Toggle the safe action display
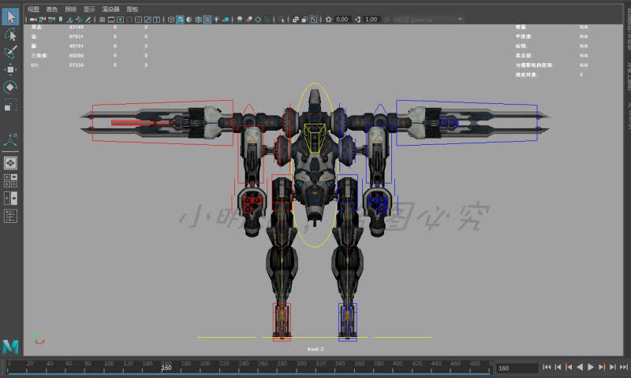 tap(147, 19)
